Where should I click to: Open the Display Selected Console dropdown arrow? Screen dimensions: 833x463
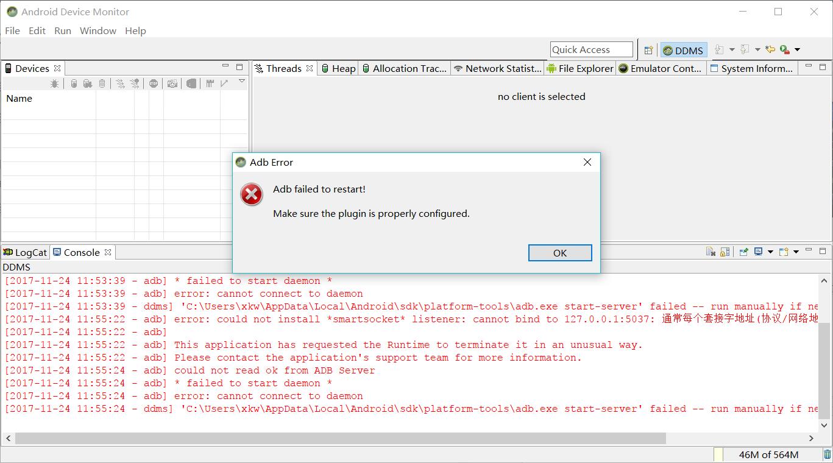(x=770, y=252)
